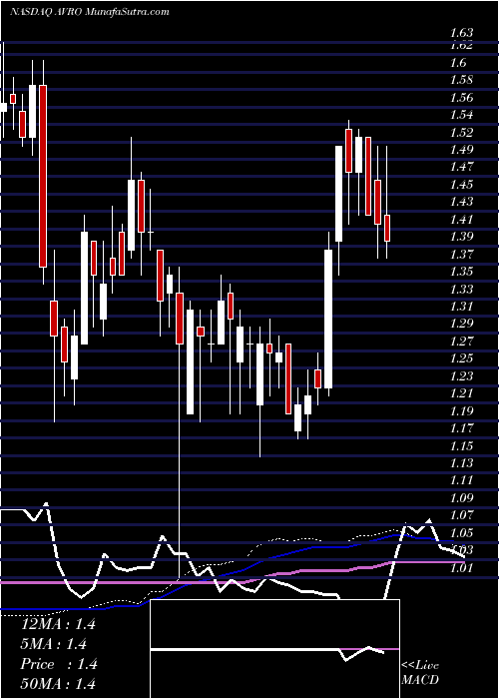The width and height of the screenshot is (499, 699).
Task: Click the MACD inset panel
Action: [274, 649]
